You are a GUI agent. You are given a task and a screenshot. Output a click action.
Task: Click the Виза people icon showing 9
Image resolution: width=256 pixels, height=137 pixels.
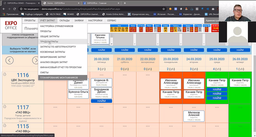(116, 29)
